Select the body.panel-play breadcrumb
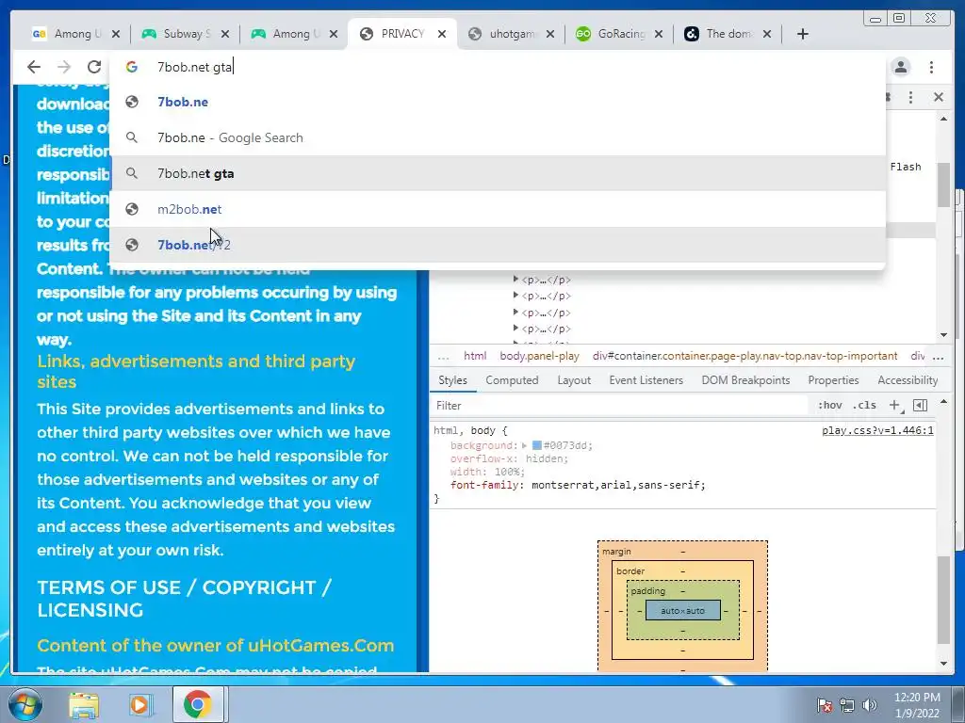The height and width of the screenshot is (723, 965). pyautogui.click(x=540, y=356)
